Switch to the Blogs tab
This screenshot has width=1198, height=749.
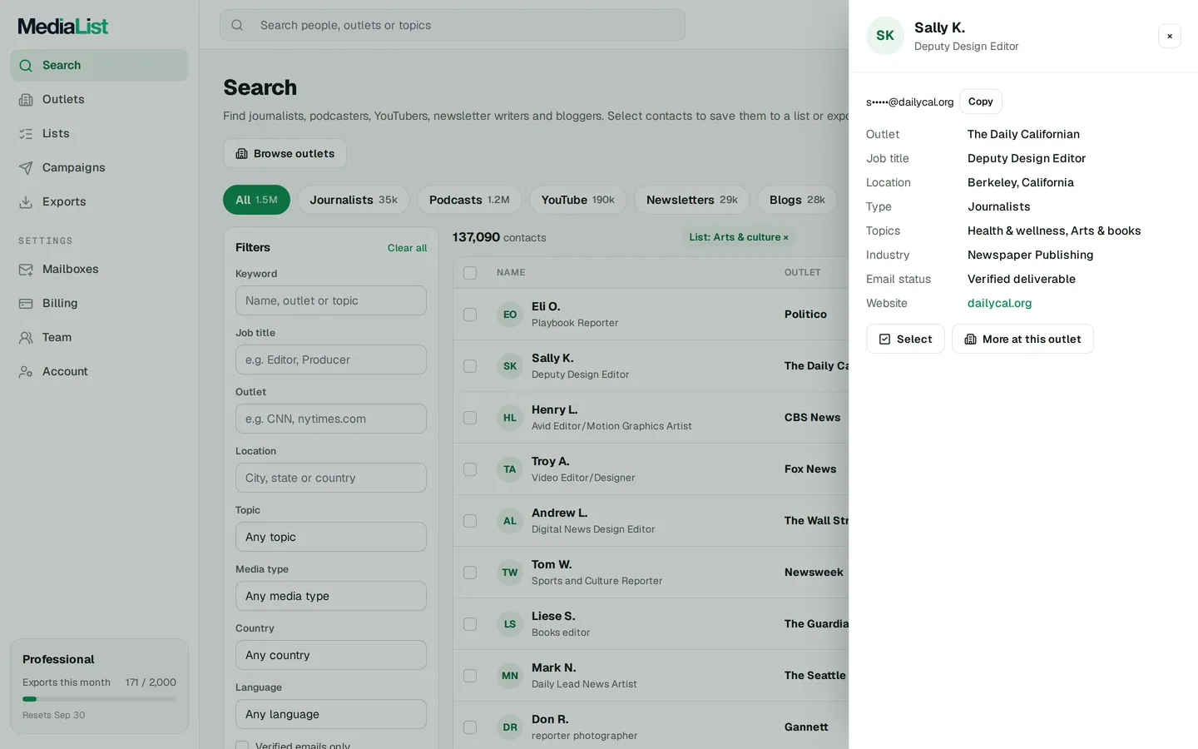tap(797, 200)
